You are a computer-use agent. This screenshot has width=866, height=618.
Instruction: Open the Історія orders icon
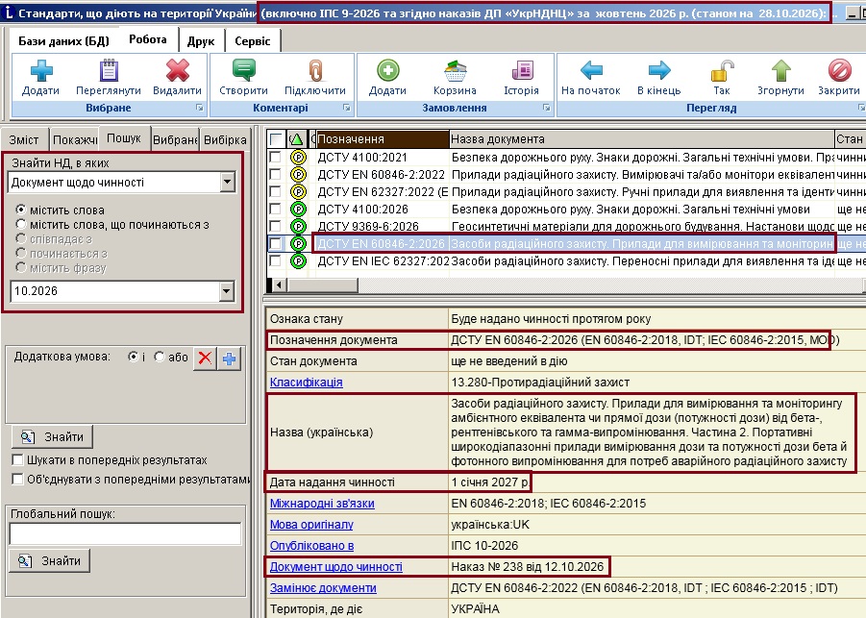pyautogui.click(x=521, y=71)
